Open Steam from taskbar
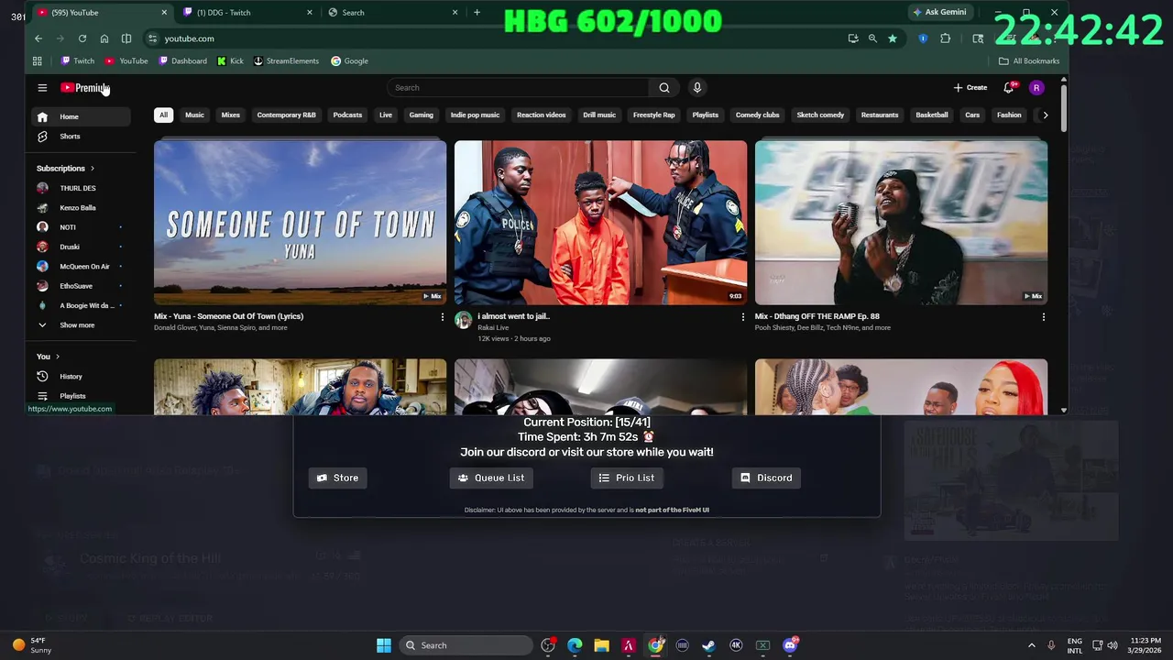This screenshot has width=1173, height=660. click(708, 645)
